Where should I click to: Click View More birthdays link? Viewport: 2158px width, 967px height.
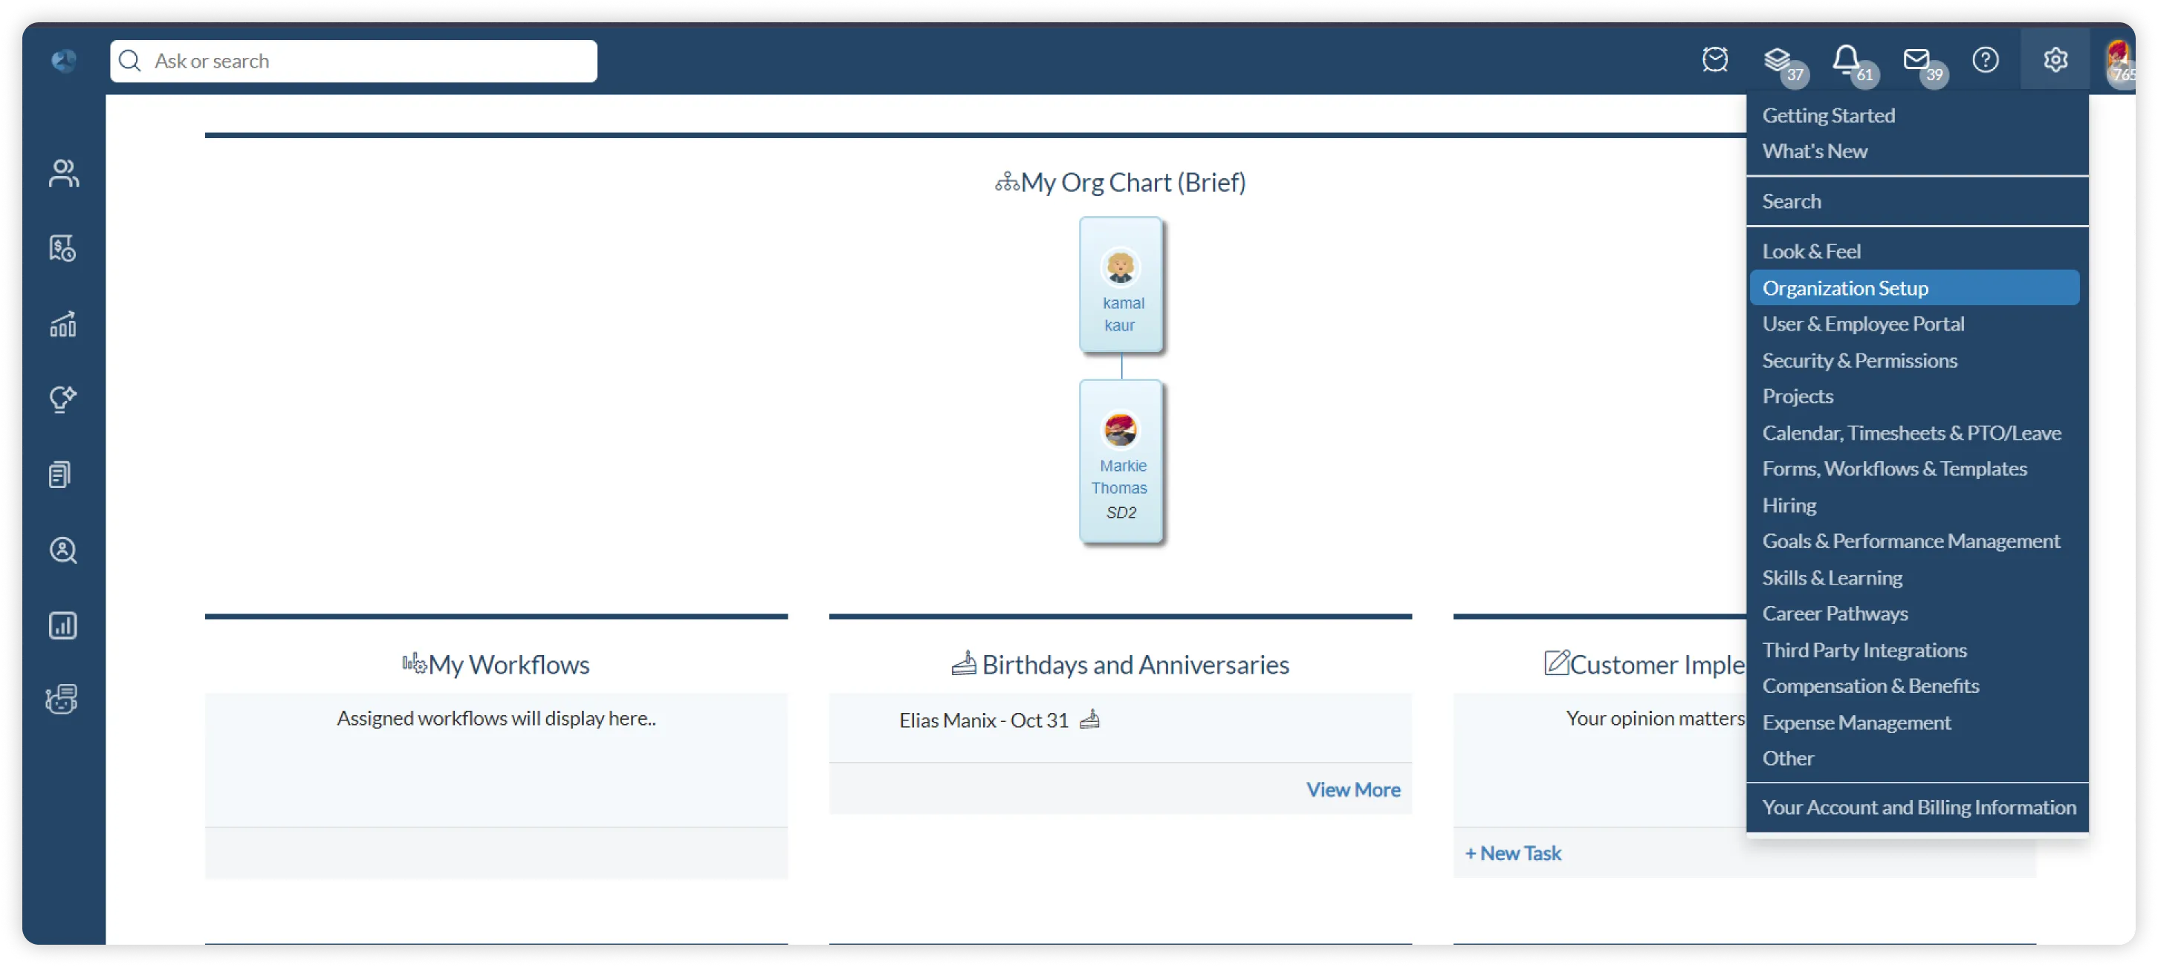click(x=1353, y=789)
